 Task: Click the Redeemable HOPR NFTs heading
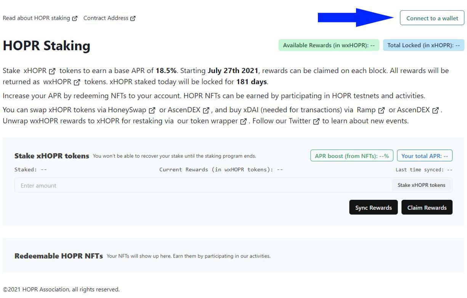pyautogui.click(x=59, y=256)
